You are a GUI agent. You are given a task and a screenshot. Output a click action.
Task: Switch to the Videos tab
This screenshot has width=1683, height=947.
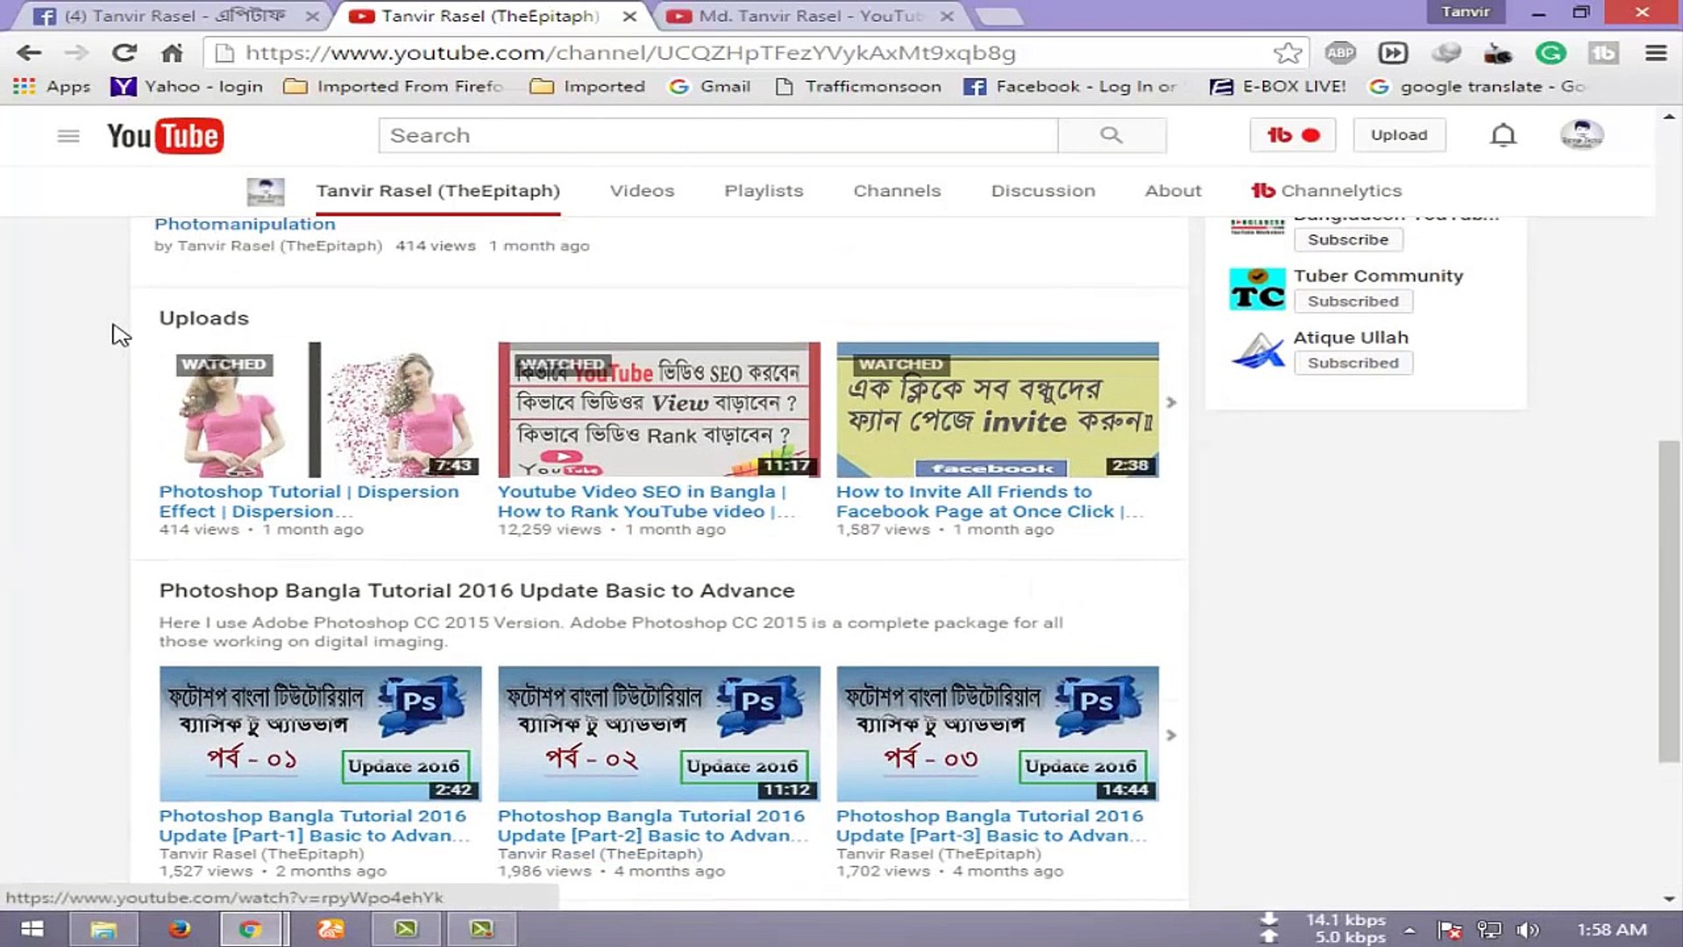(x=642, y=190)
